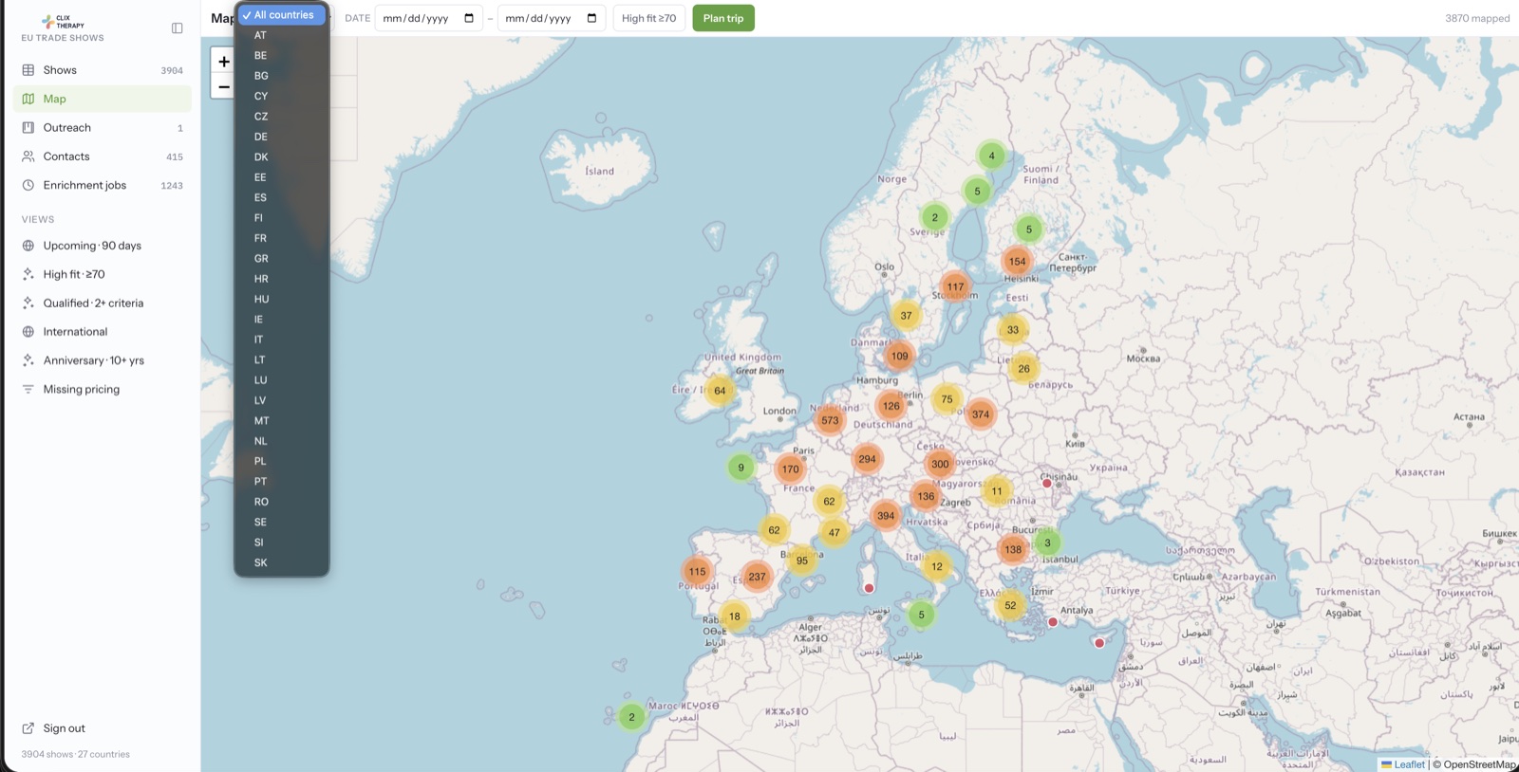Open the Contacts section

pos(103,156)
